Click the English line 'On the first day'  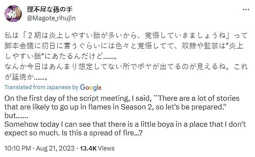(x=122, y=99)
